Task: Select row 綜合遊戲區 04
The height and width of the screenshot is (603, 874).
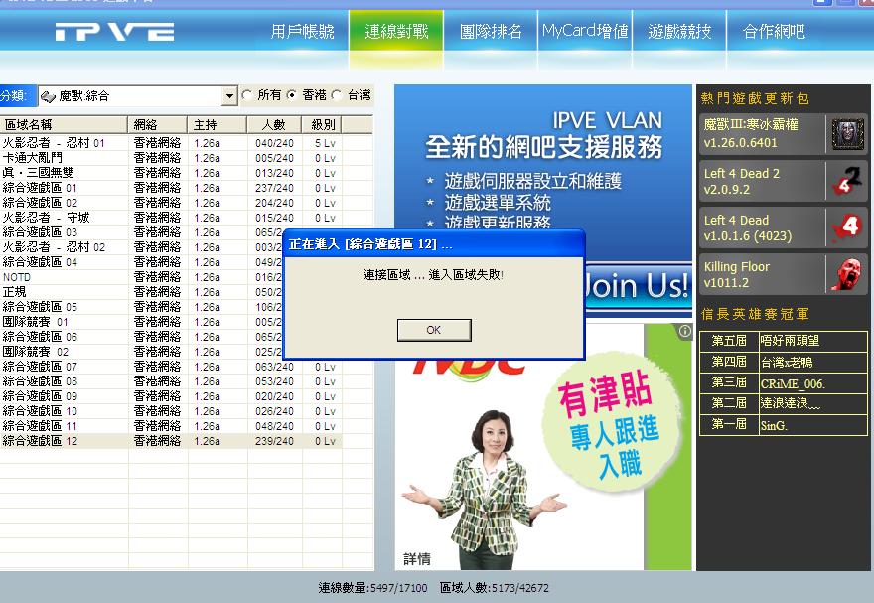Action: point(142,262)
